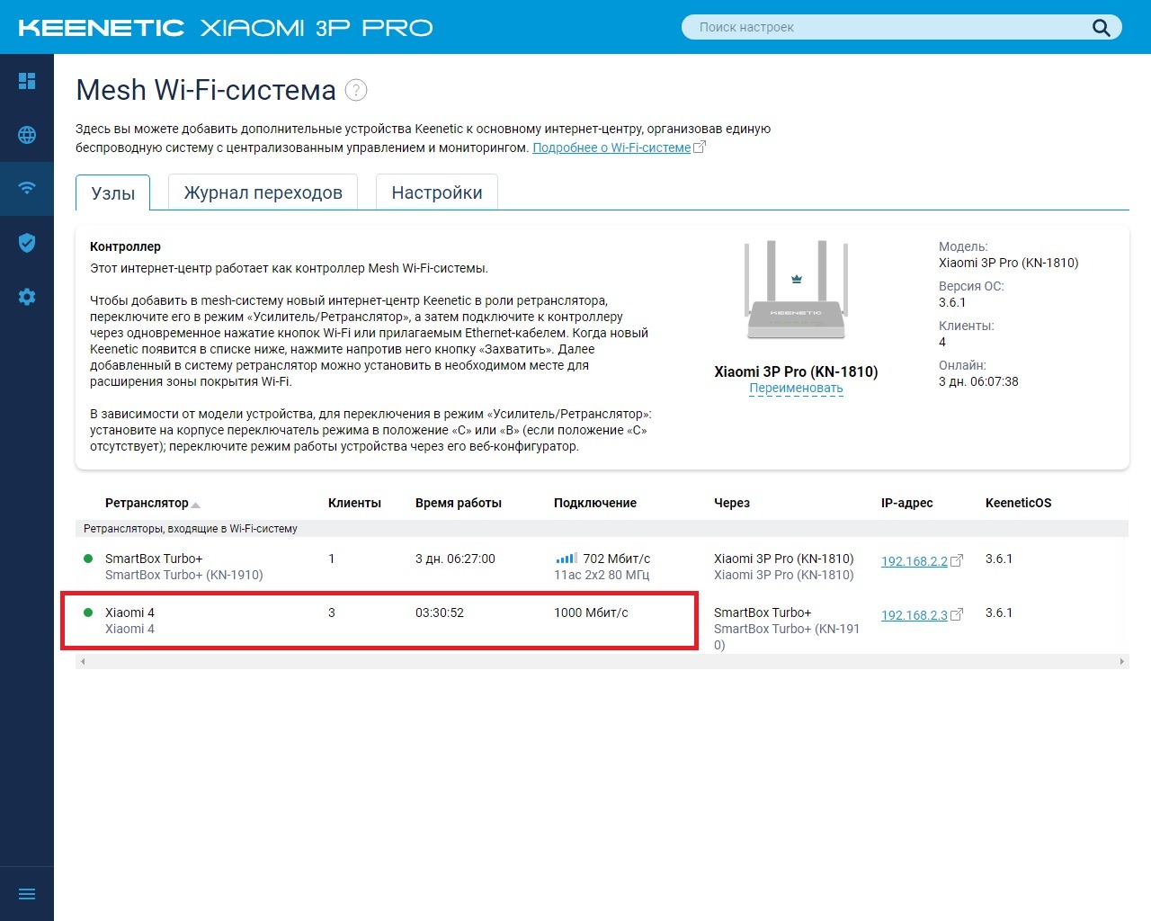Screen dimensions: 1151x921
Task: Click horizontal scrollbar right arrow
Action: (x=1121, y=661)
